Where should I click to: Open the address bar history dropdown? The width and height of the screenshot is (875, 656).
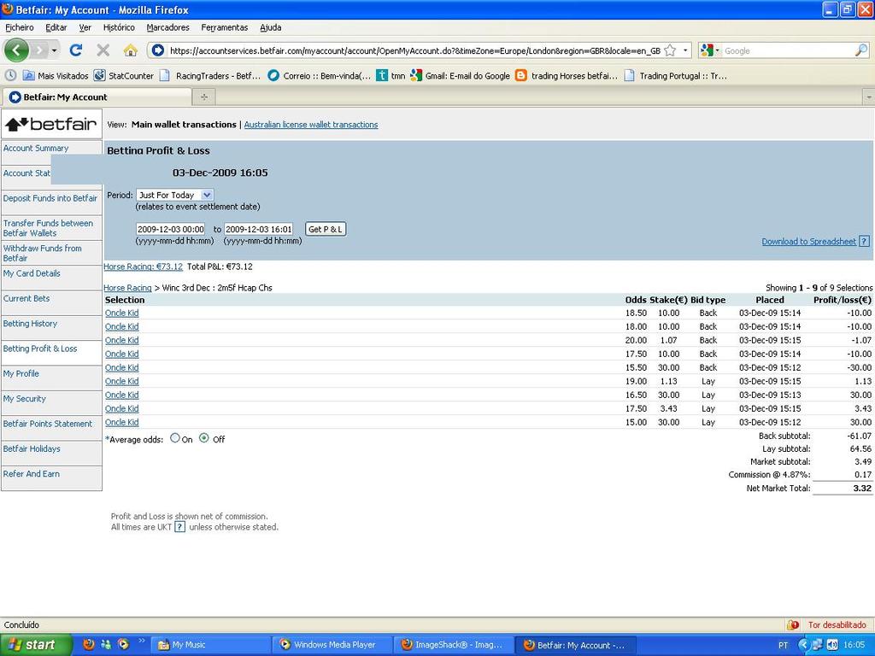(x=685, y=50)
